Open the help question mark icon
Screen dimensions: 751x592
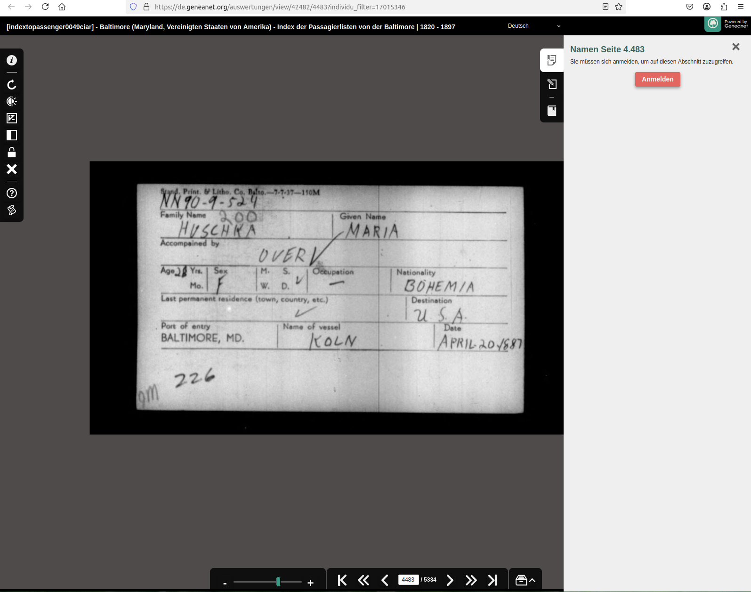point(12,193)
